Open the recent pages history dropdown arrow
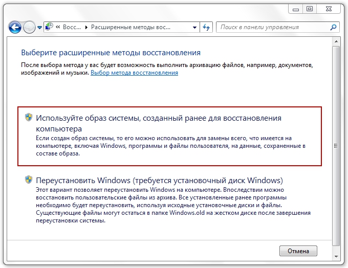This screenshot has height=268, width=348. click(39, 28)
